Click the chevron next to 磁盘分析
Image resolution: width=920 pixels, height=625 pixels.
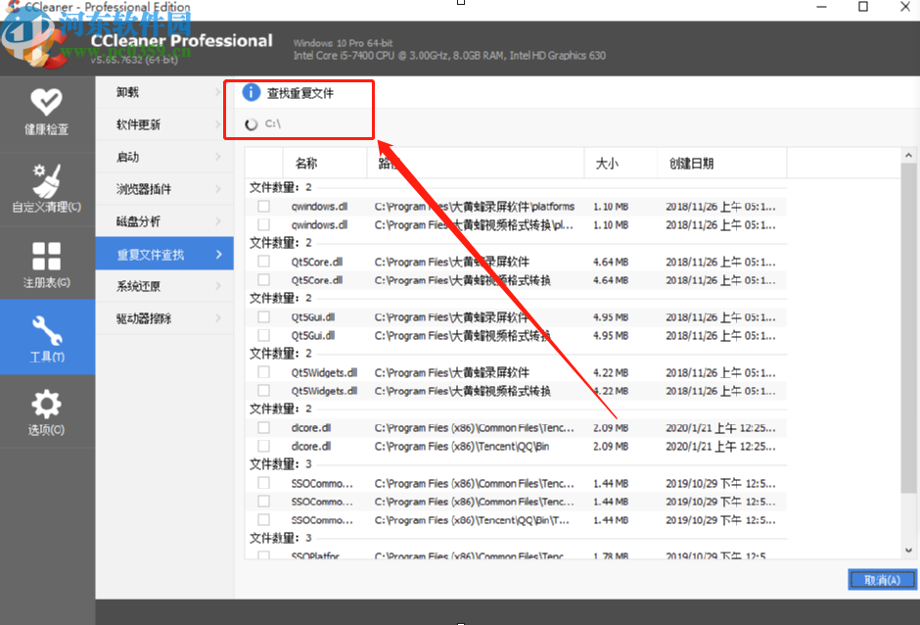pos(218,221)
